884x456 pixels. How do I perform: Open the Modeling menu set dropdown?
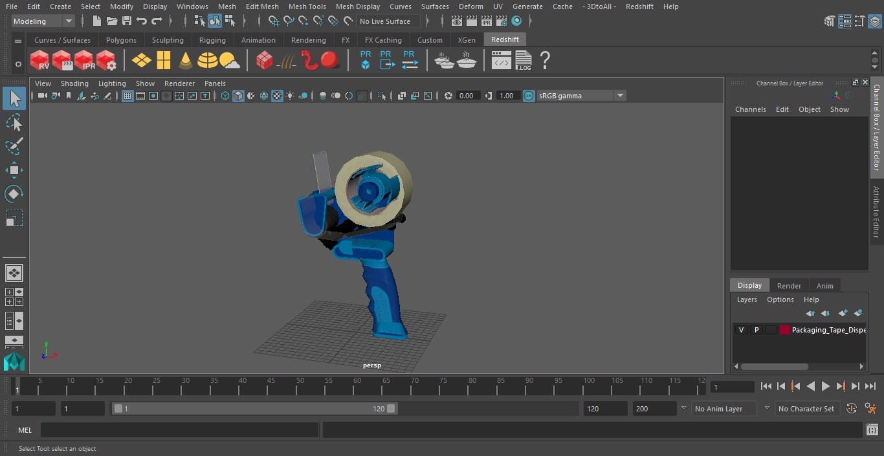[43, 21]
